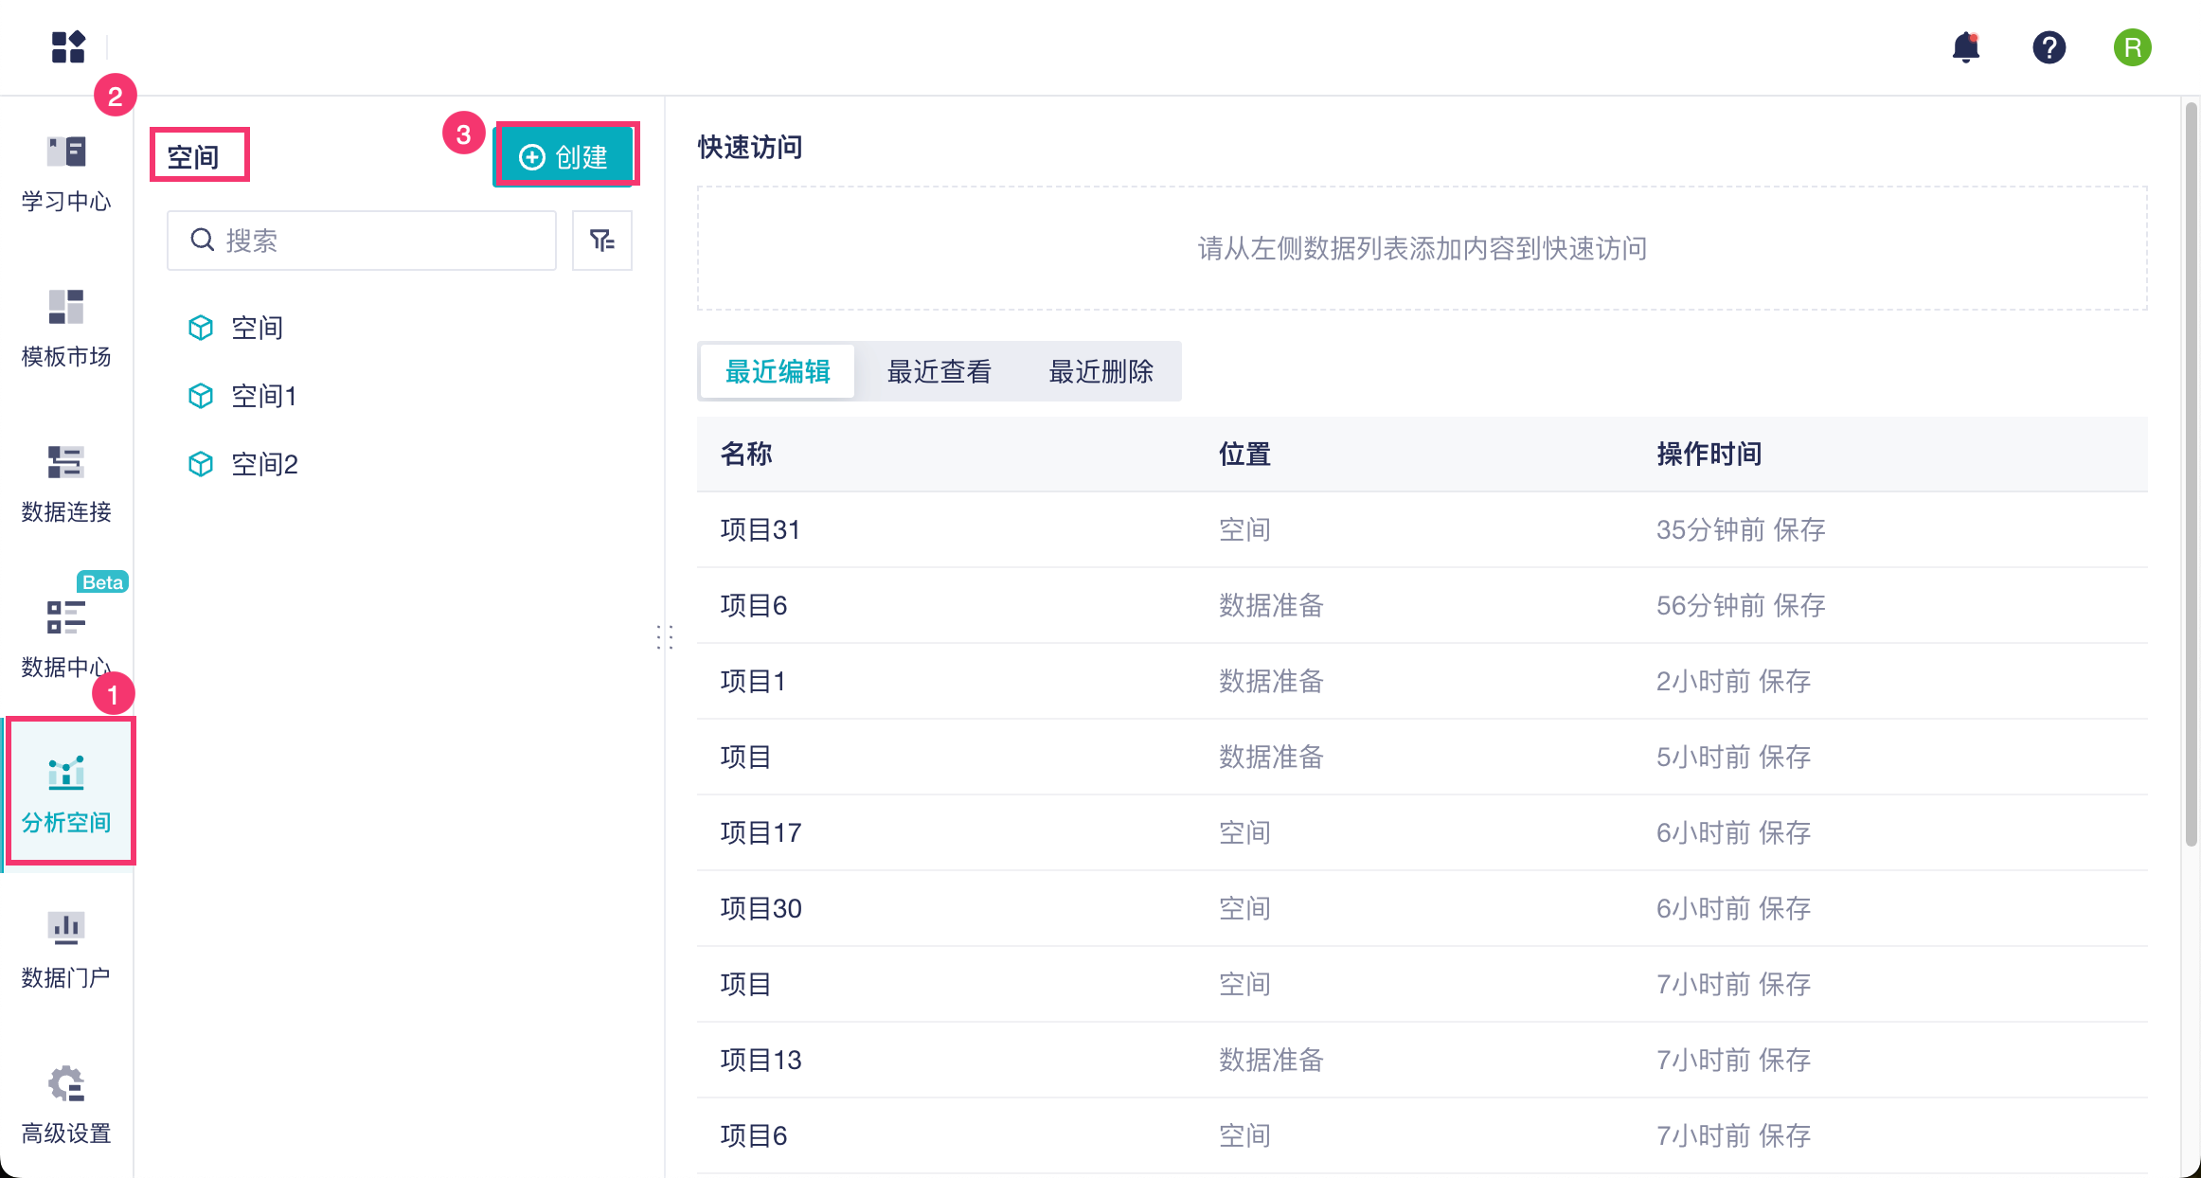Select 空间1 in the space list
The image size is (2201, 1178).
[x=263, y=396]
